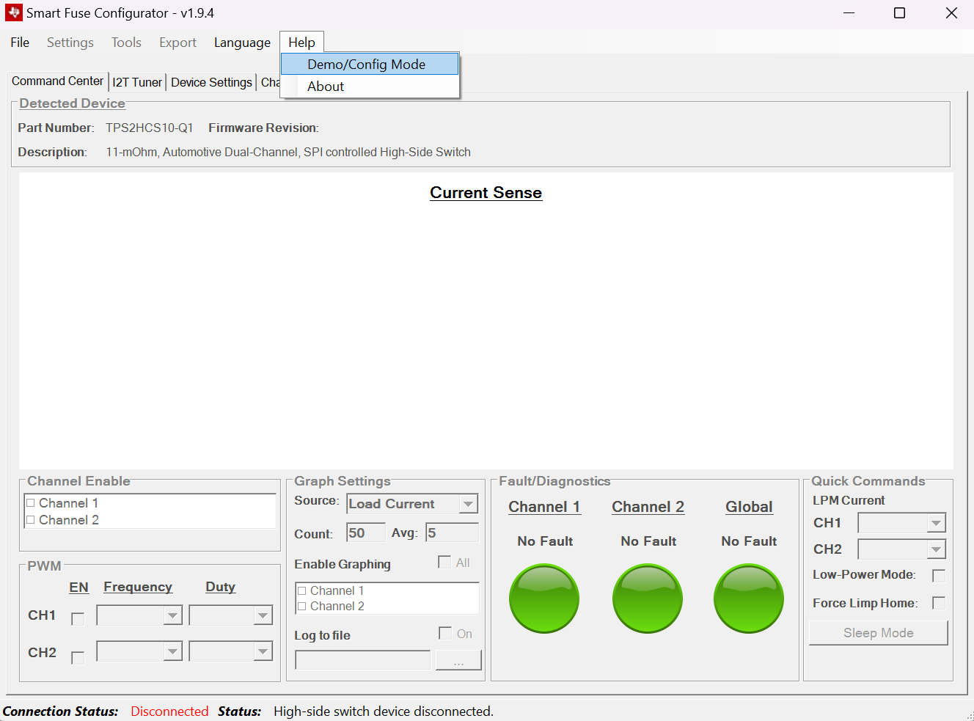
Task: Click the PWM EN column header
Action: click(78, 587)
